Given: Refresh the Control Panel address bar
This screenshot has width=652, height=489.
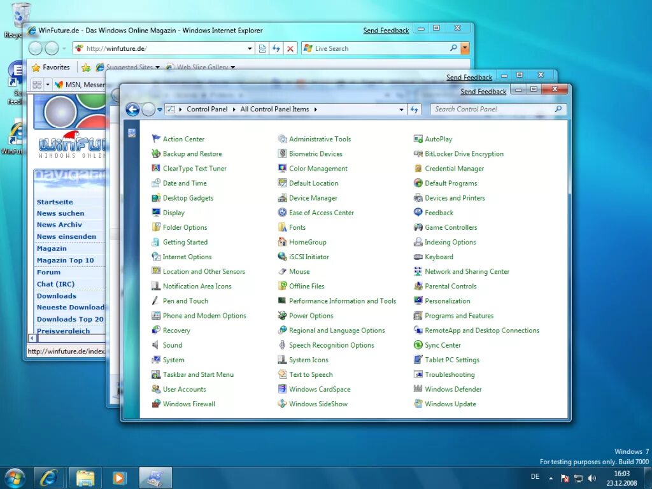Looking at the screenshot, I should 414,110.
